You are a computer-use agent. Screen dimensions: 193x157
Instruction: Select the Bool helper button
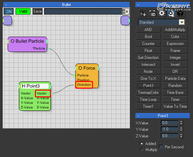148,37
